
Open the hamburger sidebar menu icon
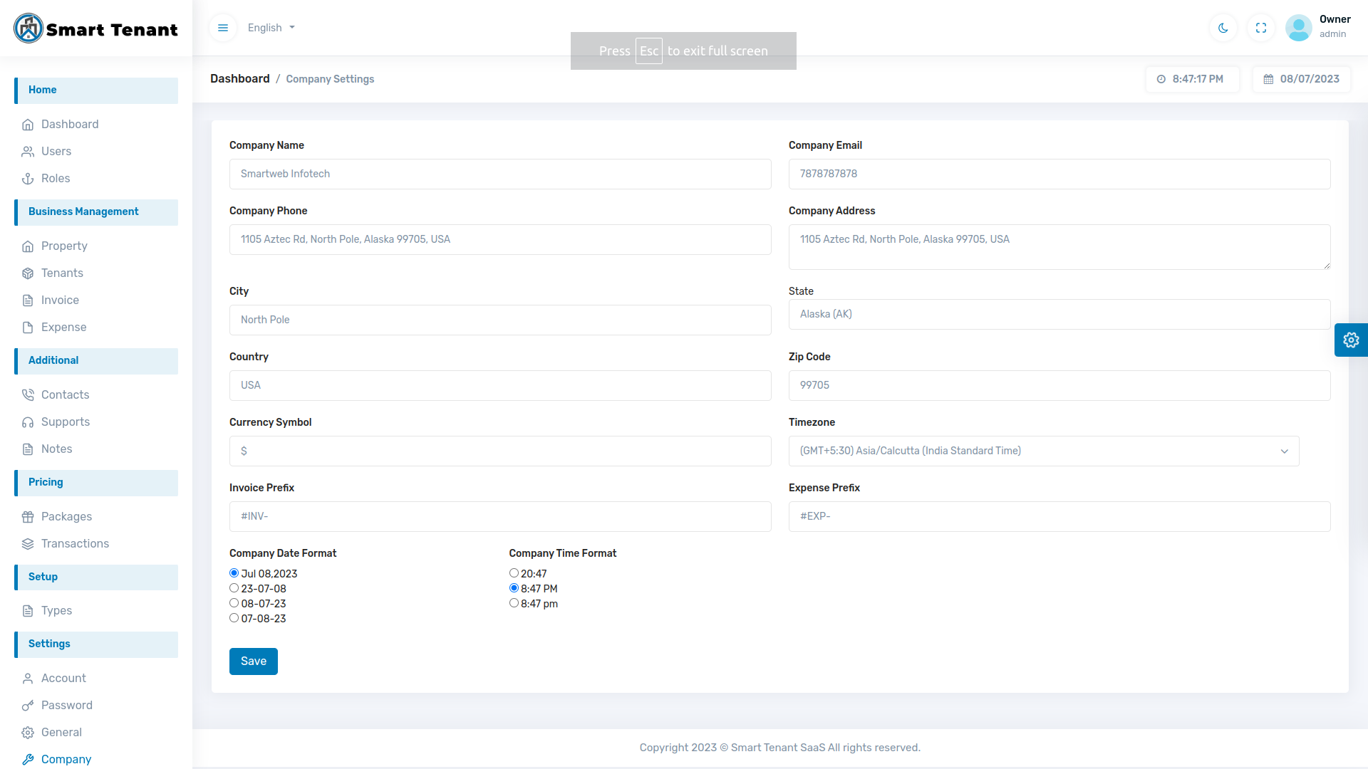coord(223,28)
